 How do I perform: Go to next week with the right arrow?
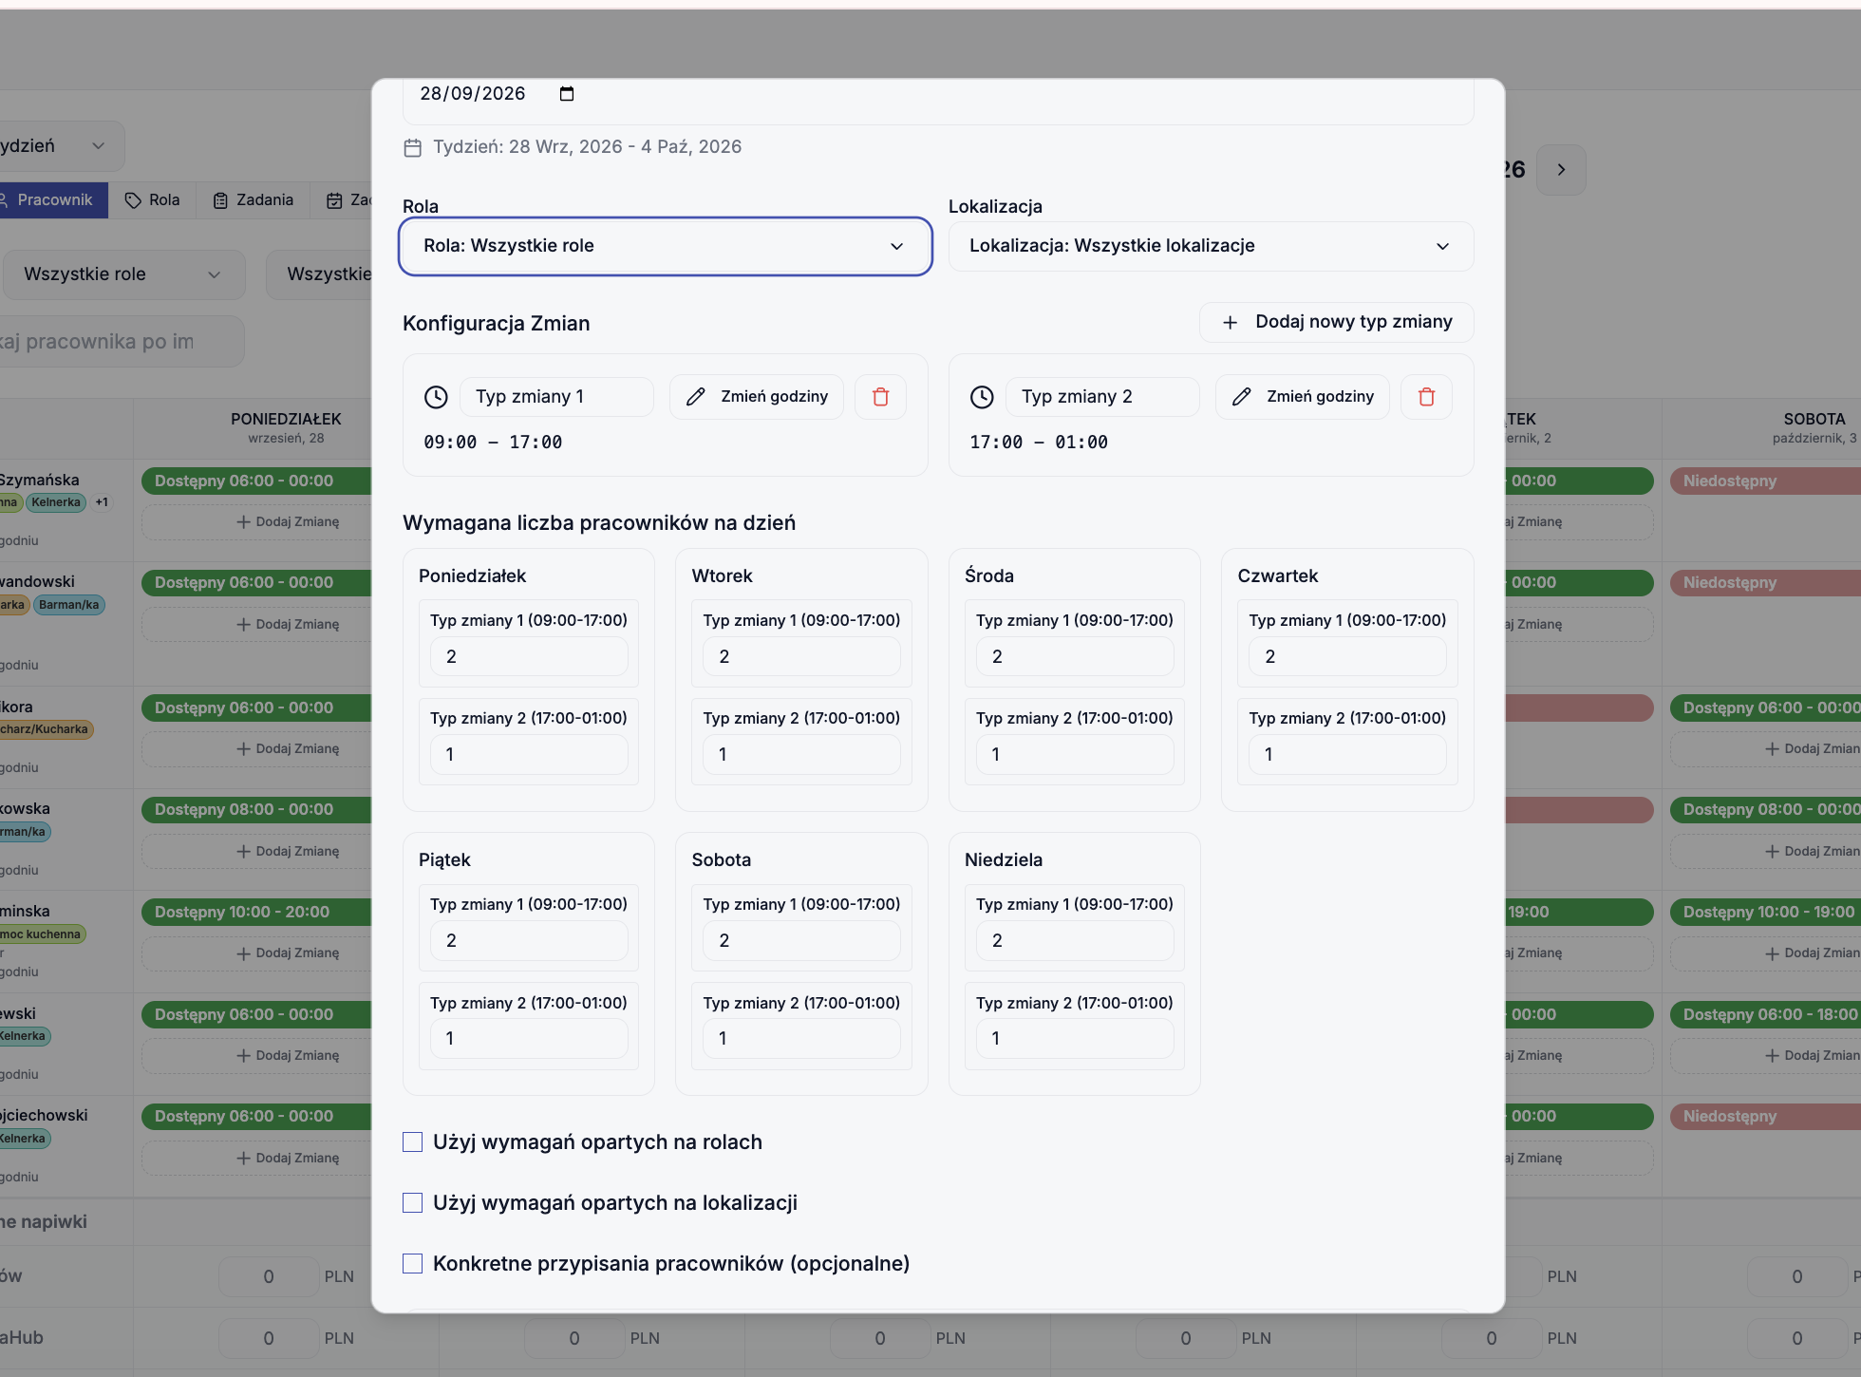(x=1561, y=170)
